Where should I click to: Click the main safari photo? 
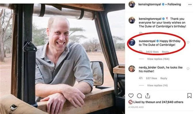click(x=62, y=59)
